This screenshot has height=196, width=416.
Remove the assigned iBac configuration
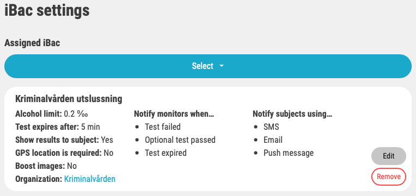click(388, 176)
